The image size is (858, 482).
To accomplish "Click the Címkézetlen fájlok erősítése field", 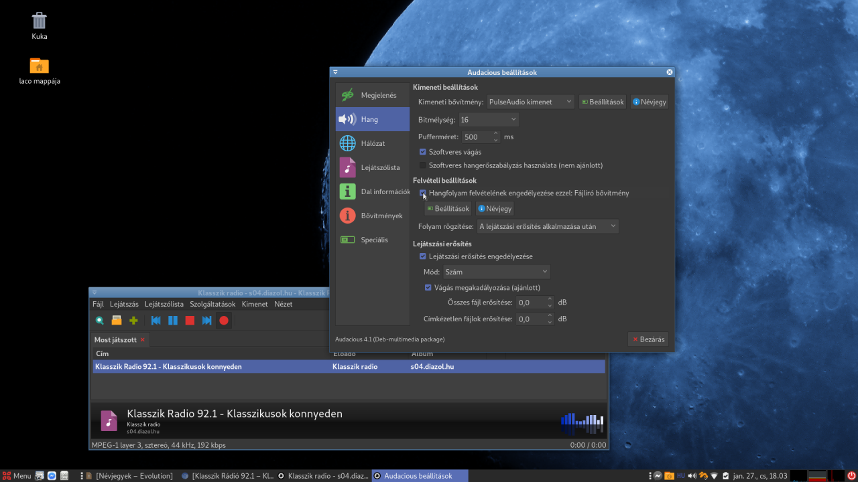I will [531, 319].
